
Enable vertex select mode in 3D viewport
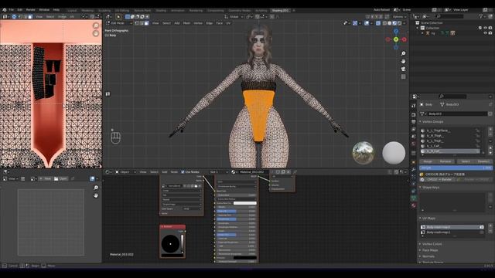click(138, 23)
